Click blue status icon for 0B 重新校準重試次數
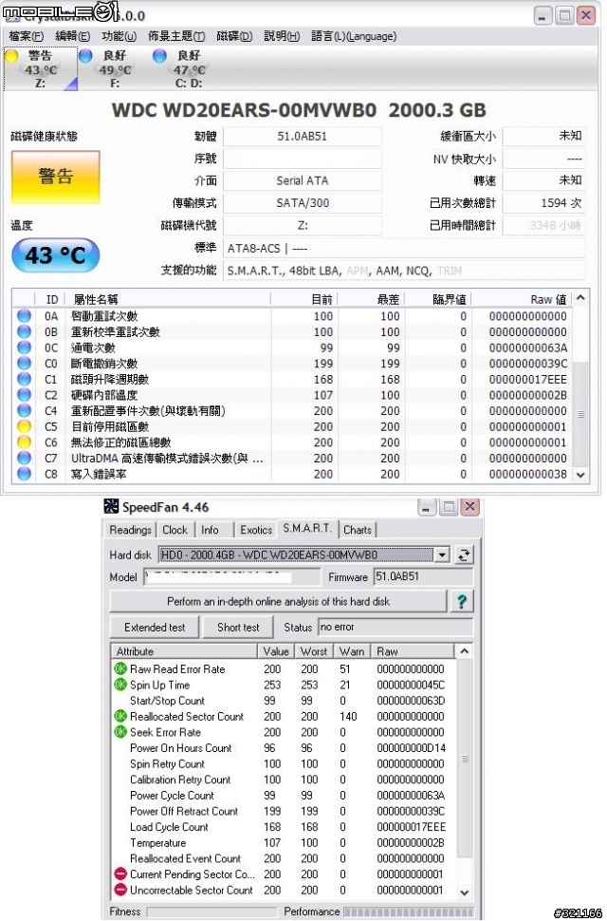Screen dimensions: 607x921 click(24, 332)
